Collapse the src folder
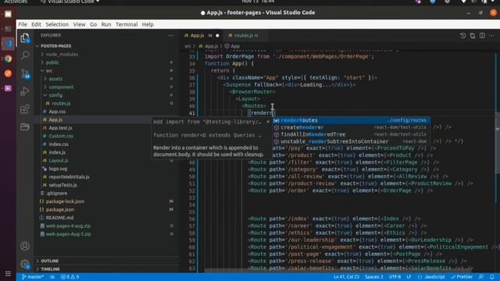This screenshot has width=500, height=281. coord(49,71)
